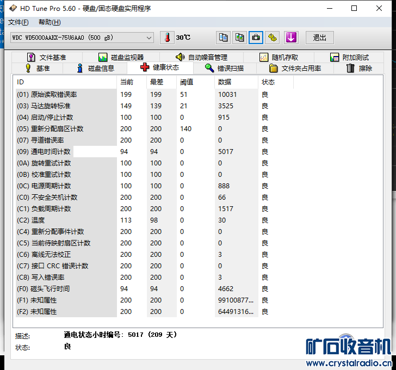This screenshot has width=396, height=370.
Task: Select the 健康状态 tab
Action: (160, 67)
